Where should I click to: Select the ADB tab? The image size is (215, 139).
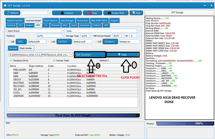[106, 25]
